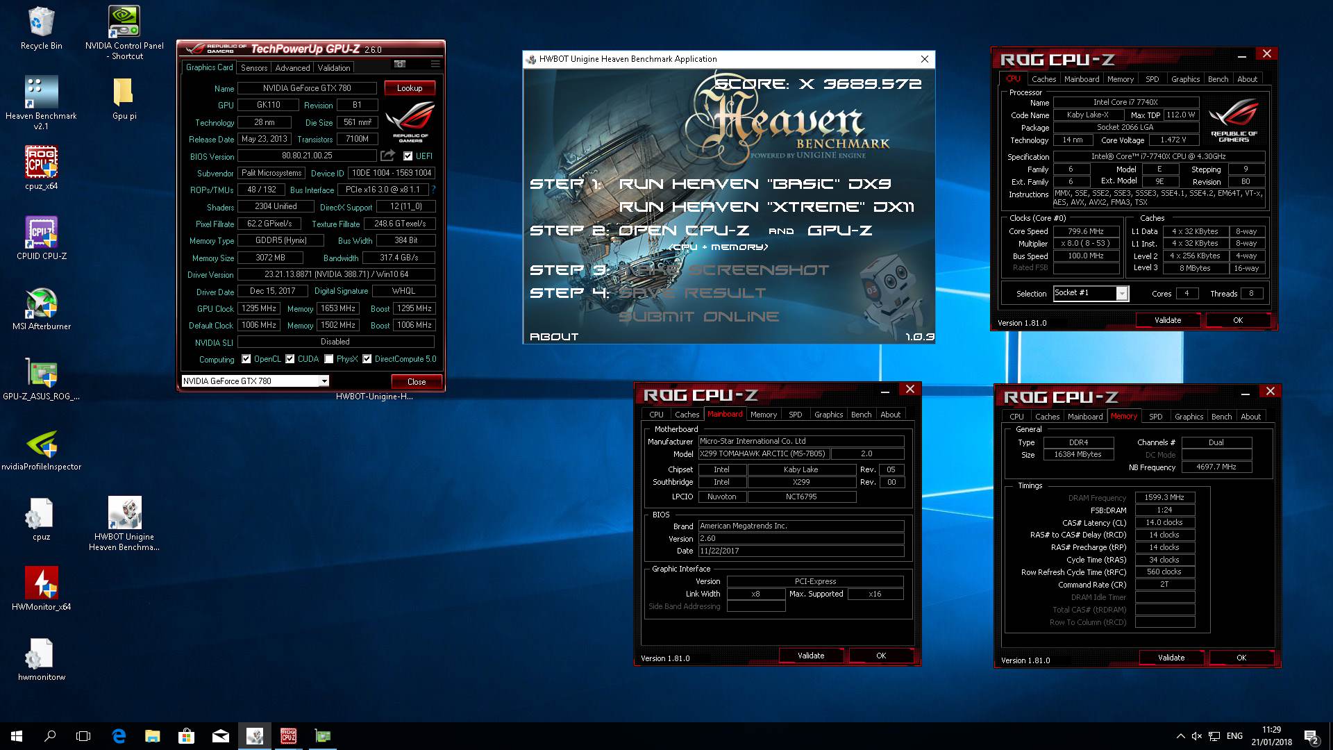Toggle OpenCL checkbox in GPU-Z
The width and height of the screenshot is (1333, 750).
click(x=246, y=359)
